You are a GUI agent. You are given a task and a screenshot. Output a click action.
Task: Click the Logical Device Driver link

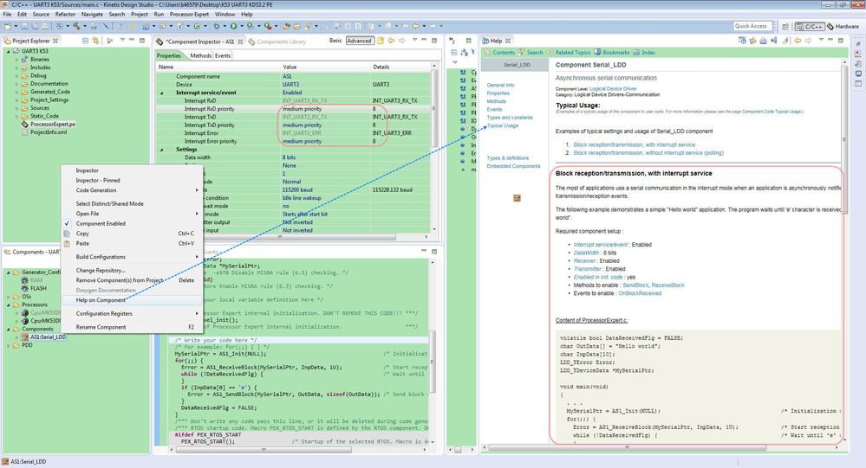613,89
